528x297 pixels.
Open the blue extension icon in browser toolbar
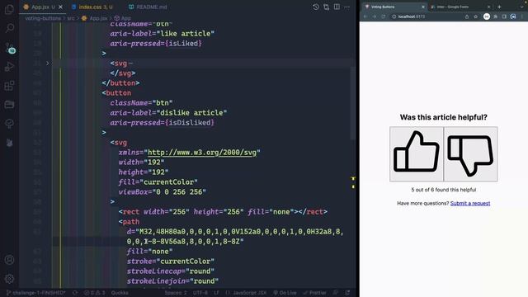[x=513, y=16]
